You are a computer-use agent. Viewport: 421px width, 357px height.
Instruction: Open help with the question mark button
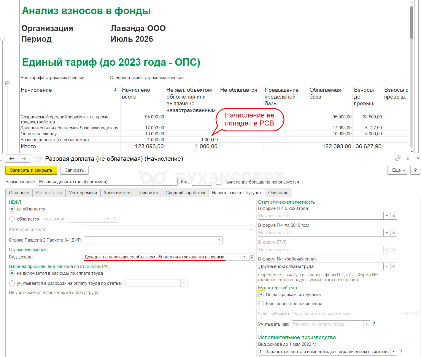[x=415, y=170]
